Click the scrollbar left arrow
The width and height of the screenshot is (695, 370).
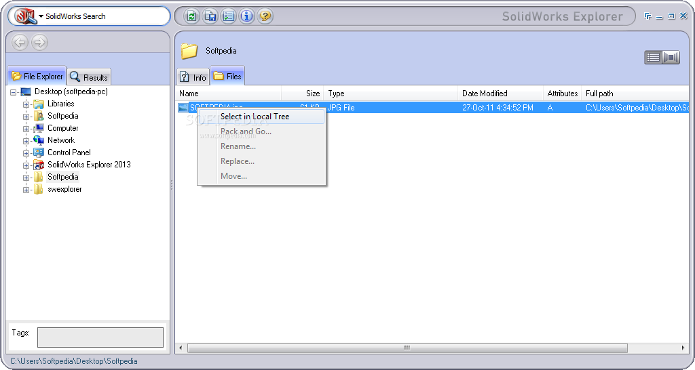click(x=181, y=348)
